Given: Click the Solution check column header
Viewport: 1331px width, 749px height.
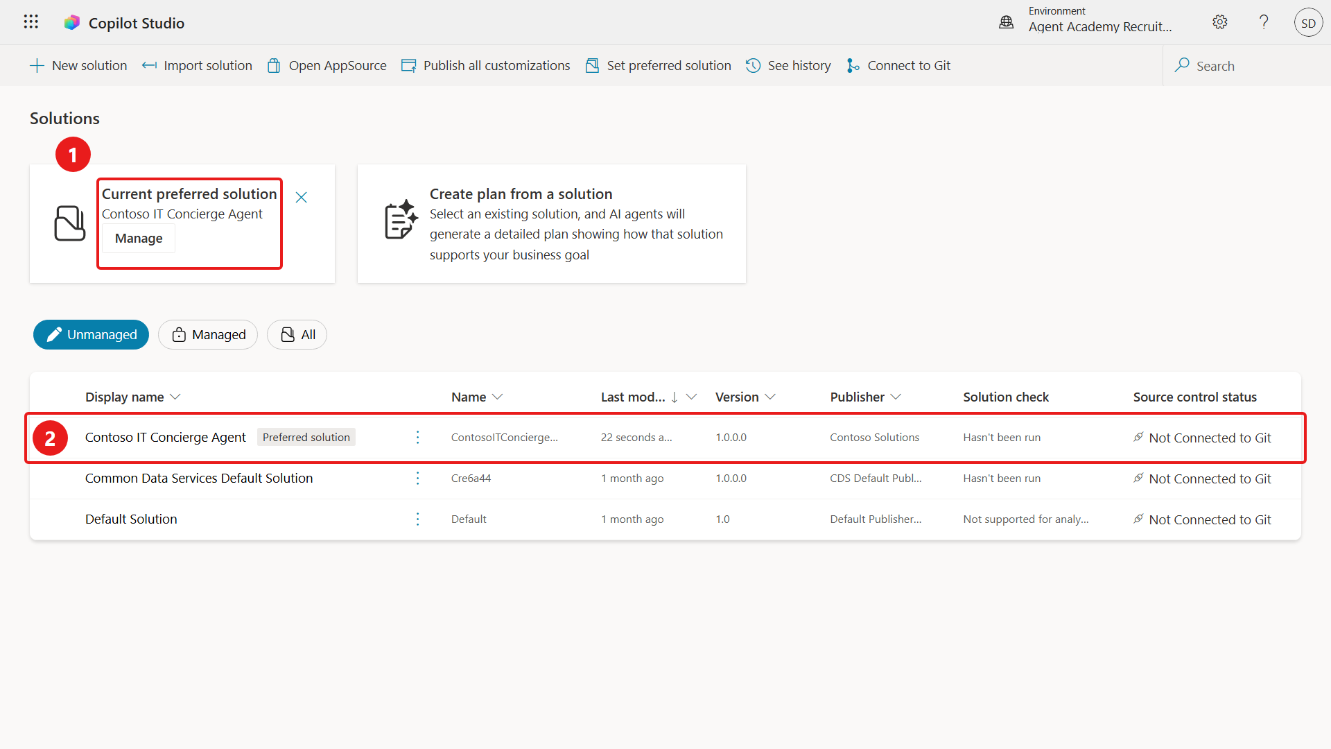Looking at the screenshot, I should 1006,397.
